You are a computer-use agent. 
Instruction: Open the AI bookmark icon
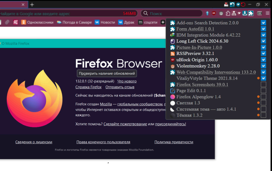pos(16,22)
